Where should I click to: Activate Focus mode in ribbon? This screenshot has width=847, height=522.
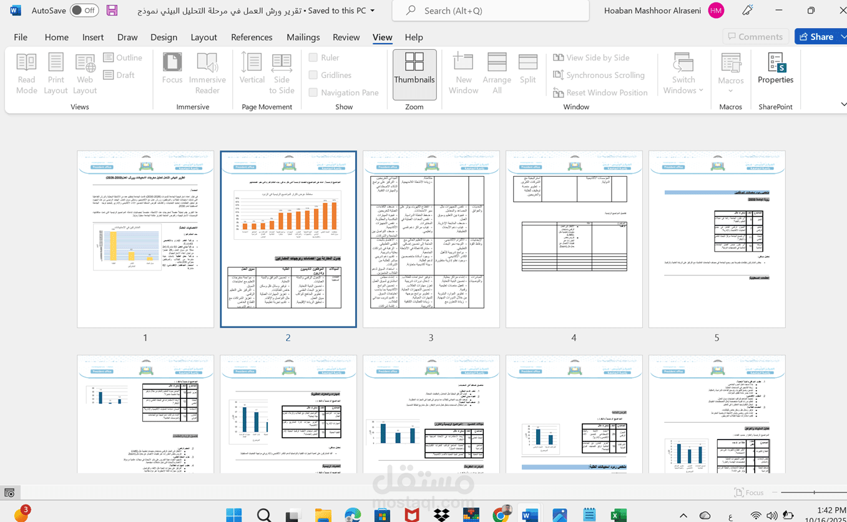click(172, 74)
